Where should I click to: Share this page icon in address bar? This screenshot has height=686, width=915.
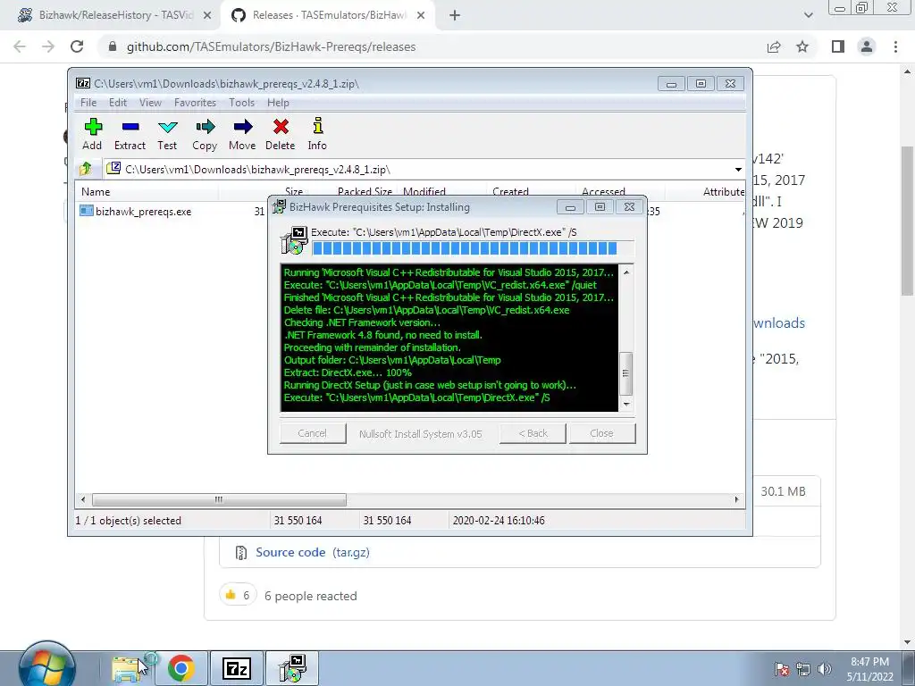coord(774,46)
